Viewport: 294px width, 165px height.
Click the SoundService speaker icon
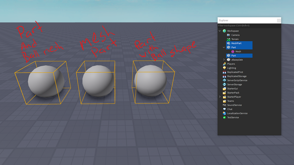pos(224,105)
